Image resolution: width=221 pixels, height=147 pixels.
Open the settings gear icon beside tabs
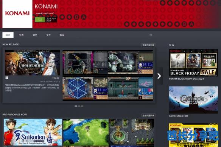(151, 35)
